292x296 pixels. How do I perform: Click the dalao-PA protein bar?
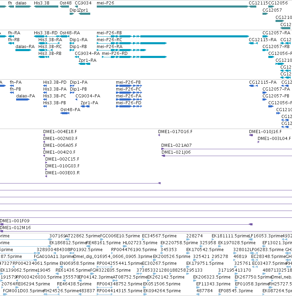click(x=23, y=99)
